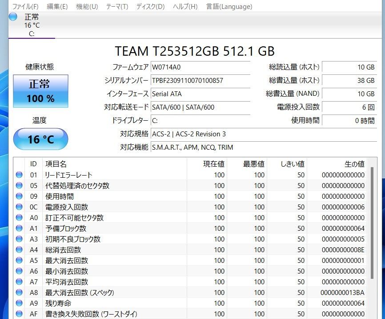The height and width of the screenshot is (319, 385).
Task: Click the 最悪値 column header
Action: point(247,164)
